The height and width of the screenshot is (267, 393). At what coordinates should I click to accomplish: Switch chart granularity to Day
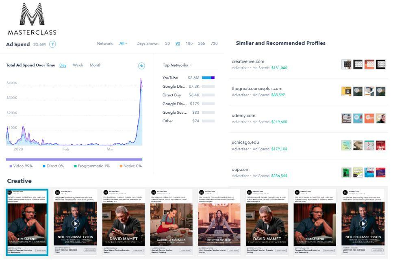tap(63, 65)
